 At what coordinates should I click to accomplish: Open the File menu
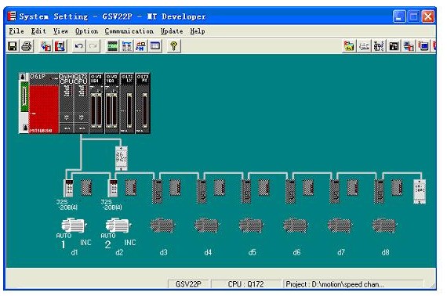[x=16, y=31]
